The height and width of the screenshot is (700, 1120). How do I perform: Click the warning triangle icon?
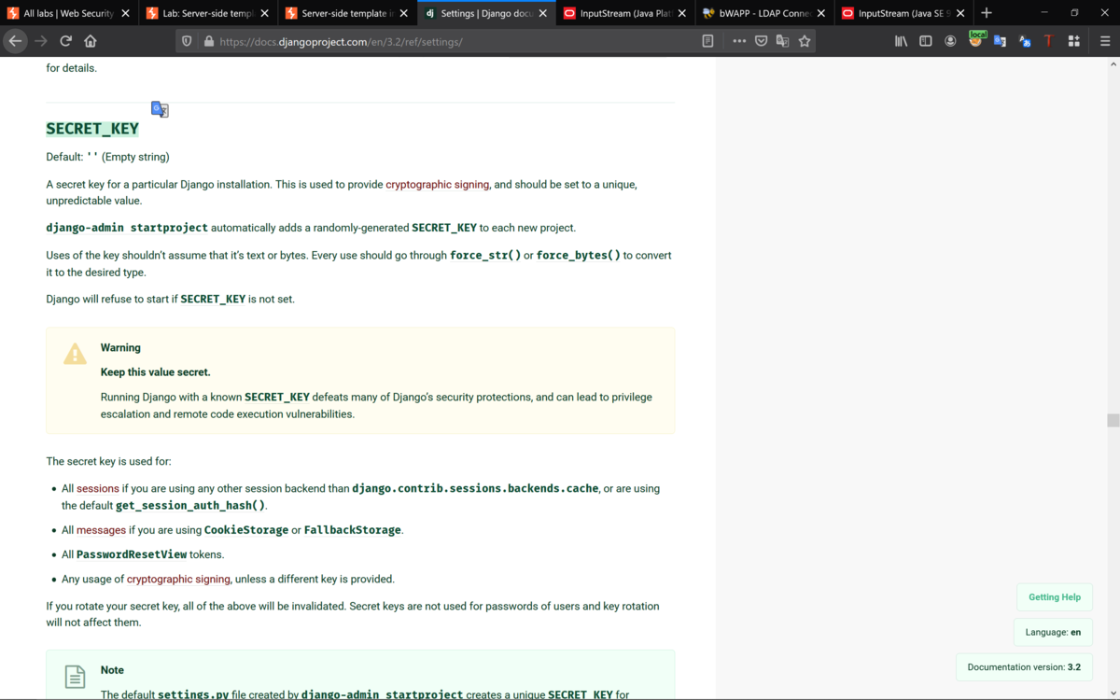75,354
